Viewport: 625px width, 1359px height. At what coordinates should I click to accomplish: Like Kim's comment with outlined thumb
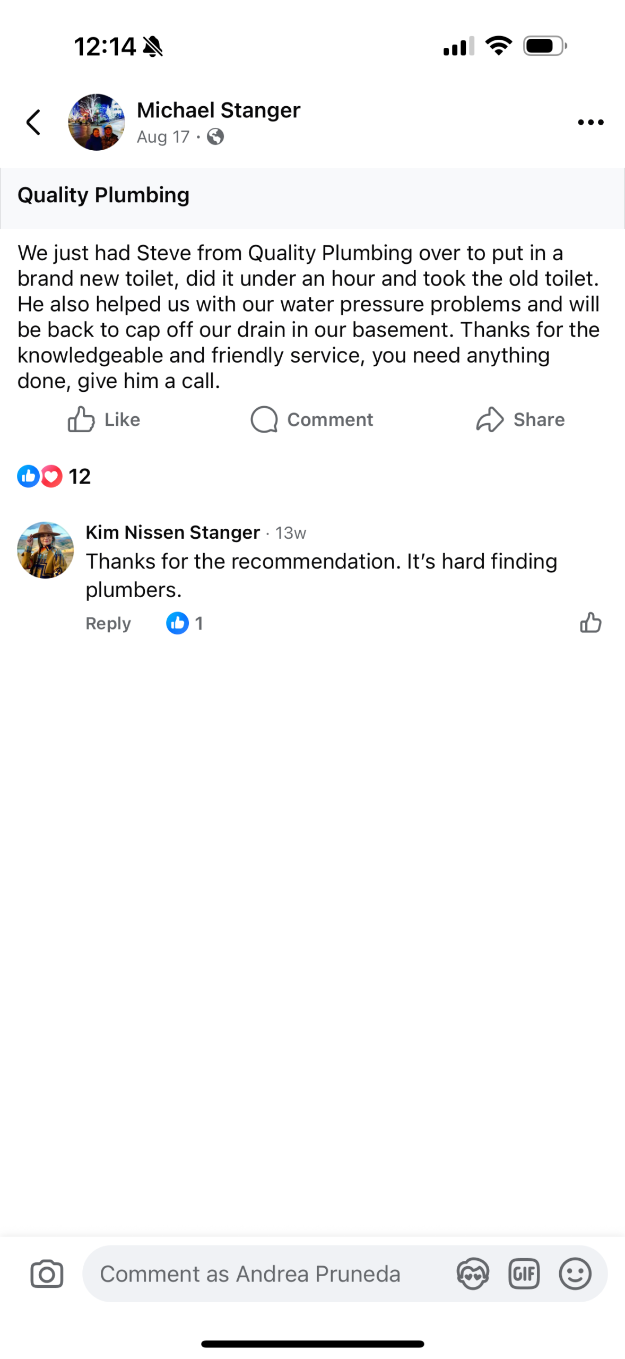coord(591,623)
